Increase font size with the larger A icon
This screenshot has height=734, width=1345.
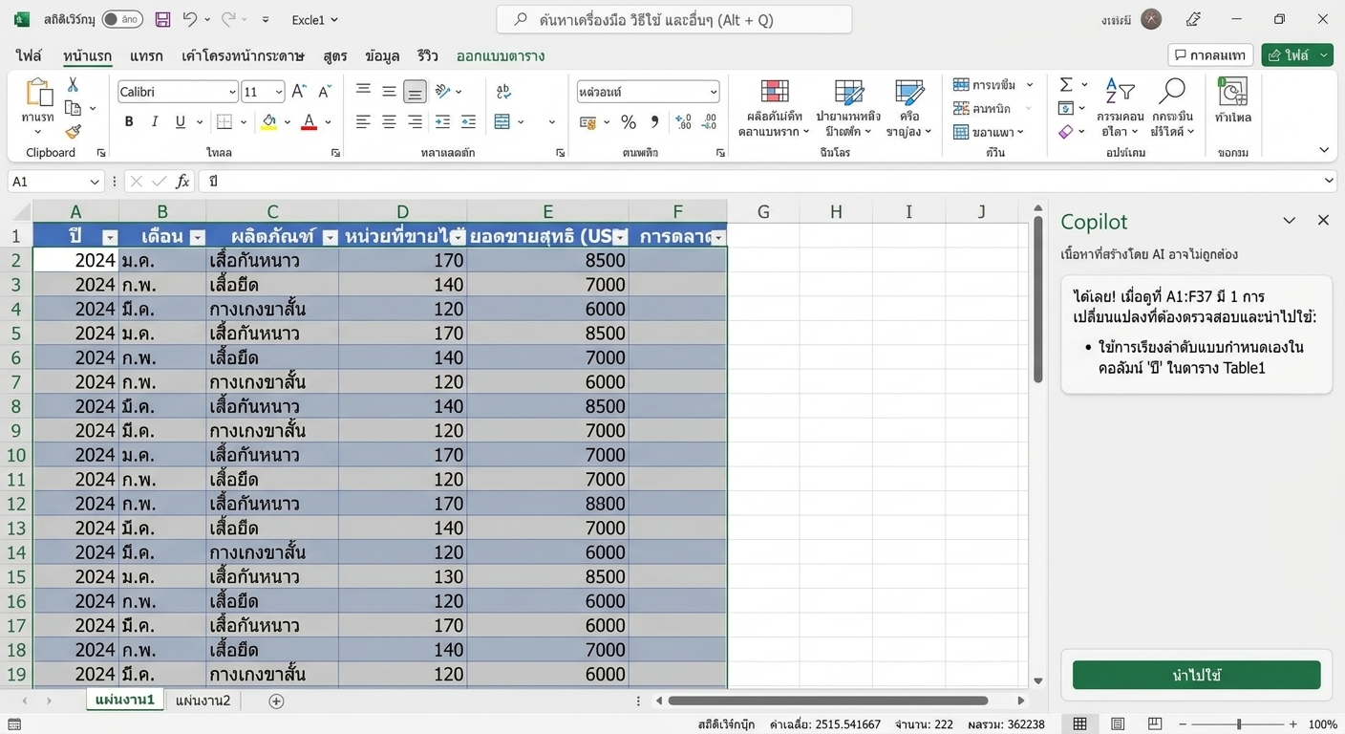[x=298, y=92]
